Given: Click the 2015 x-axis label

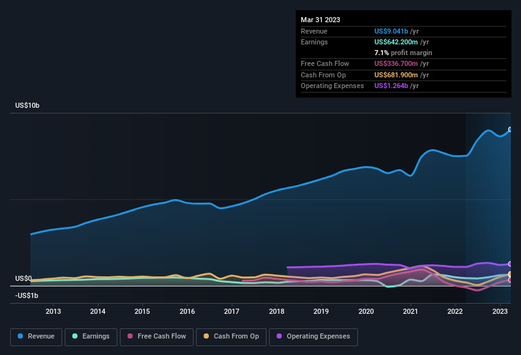Looking at the screenshot, I should 142,311.
